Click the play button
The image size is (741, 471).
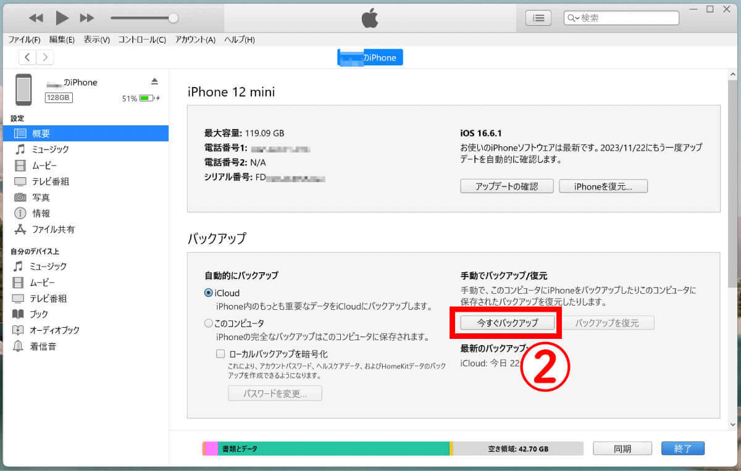coord(62,18)
